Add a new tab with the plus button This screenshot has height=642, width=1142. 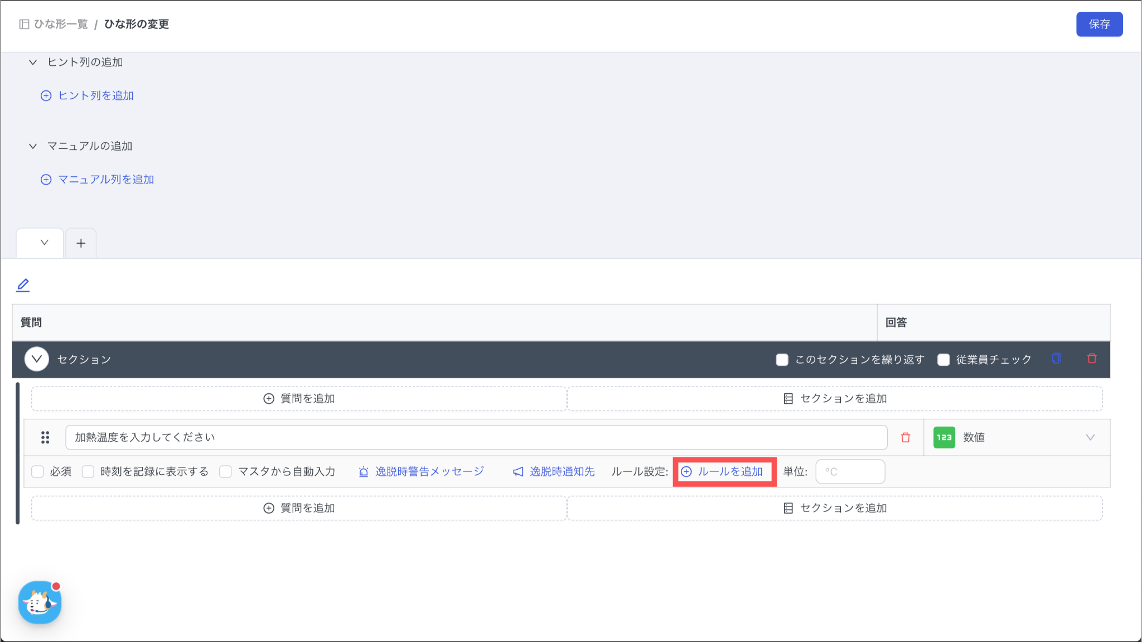81,243
